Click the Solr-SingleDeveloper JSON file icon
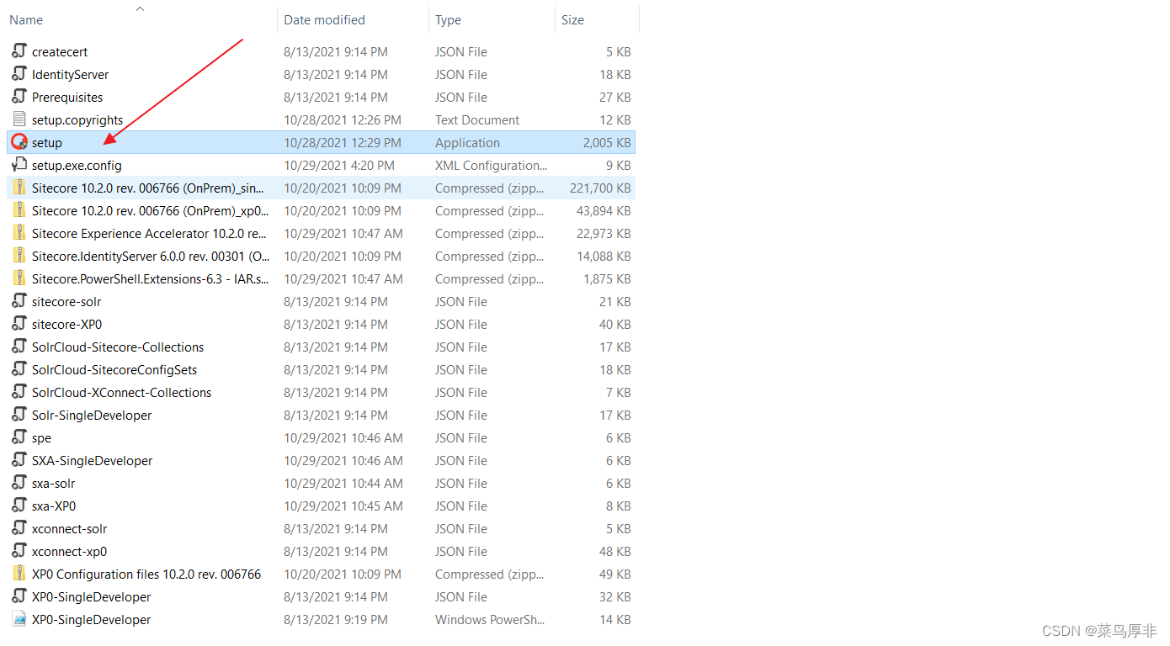The image size is (1170, 646). pyautogui.click(x=19, y=415)
